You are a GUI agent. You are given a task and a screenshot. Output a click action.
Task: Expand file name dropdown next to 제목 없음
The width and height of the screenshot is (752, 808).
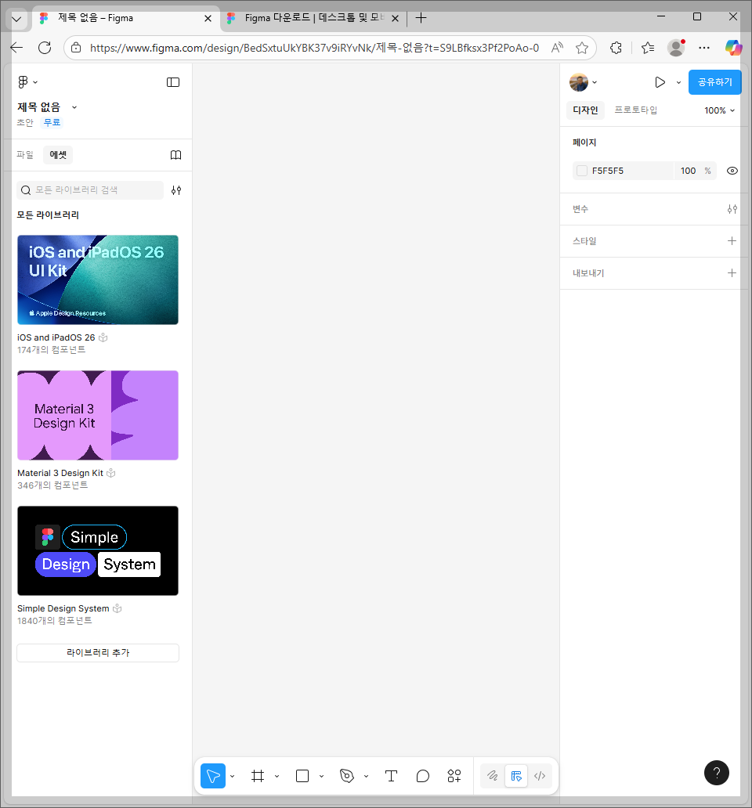[x=74, y=107]
